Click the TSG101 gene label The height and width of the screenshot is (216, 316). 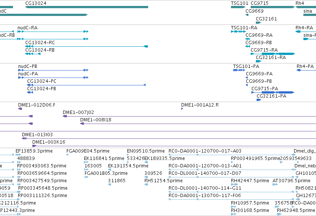[x=240, y=3]
